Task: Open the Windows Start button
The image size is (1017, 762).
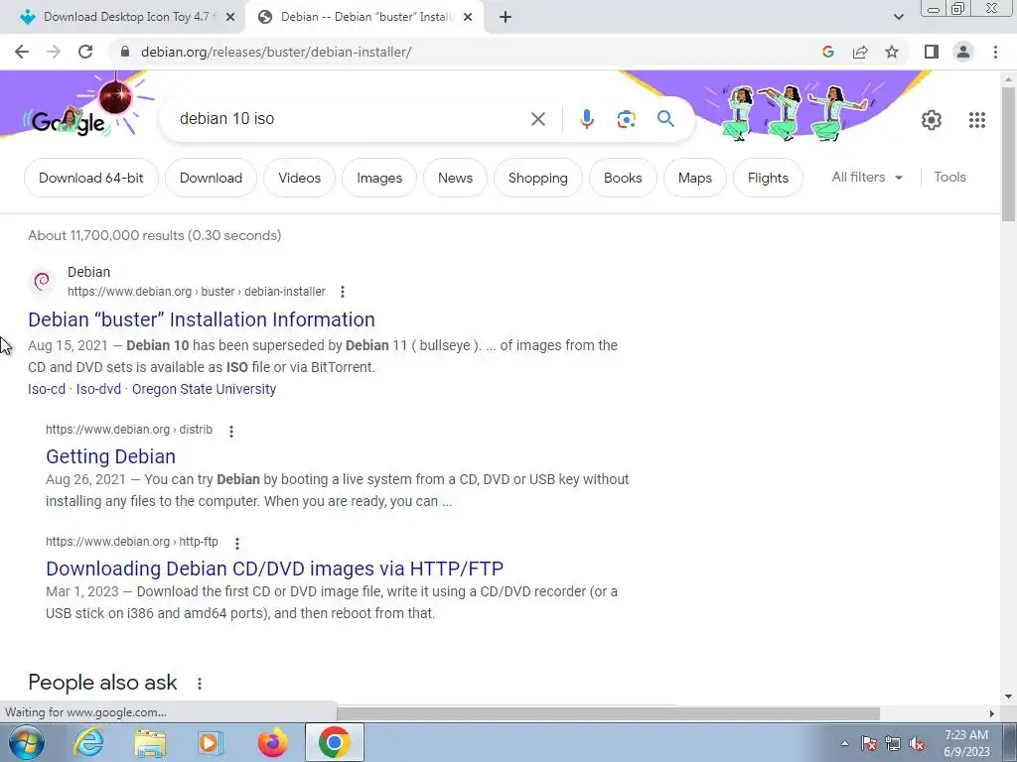Action: [27, 742]
